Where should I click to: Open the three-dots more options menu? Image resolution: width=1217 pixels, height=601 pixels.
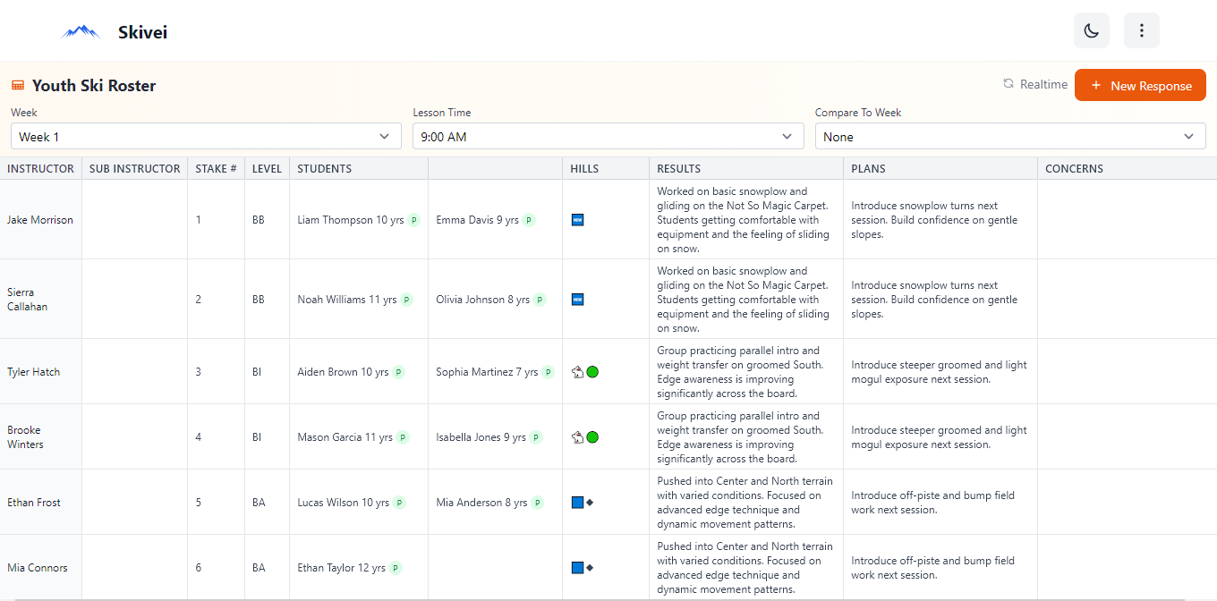tap(1142, 30)
